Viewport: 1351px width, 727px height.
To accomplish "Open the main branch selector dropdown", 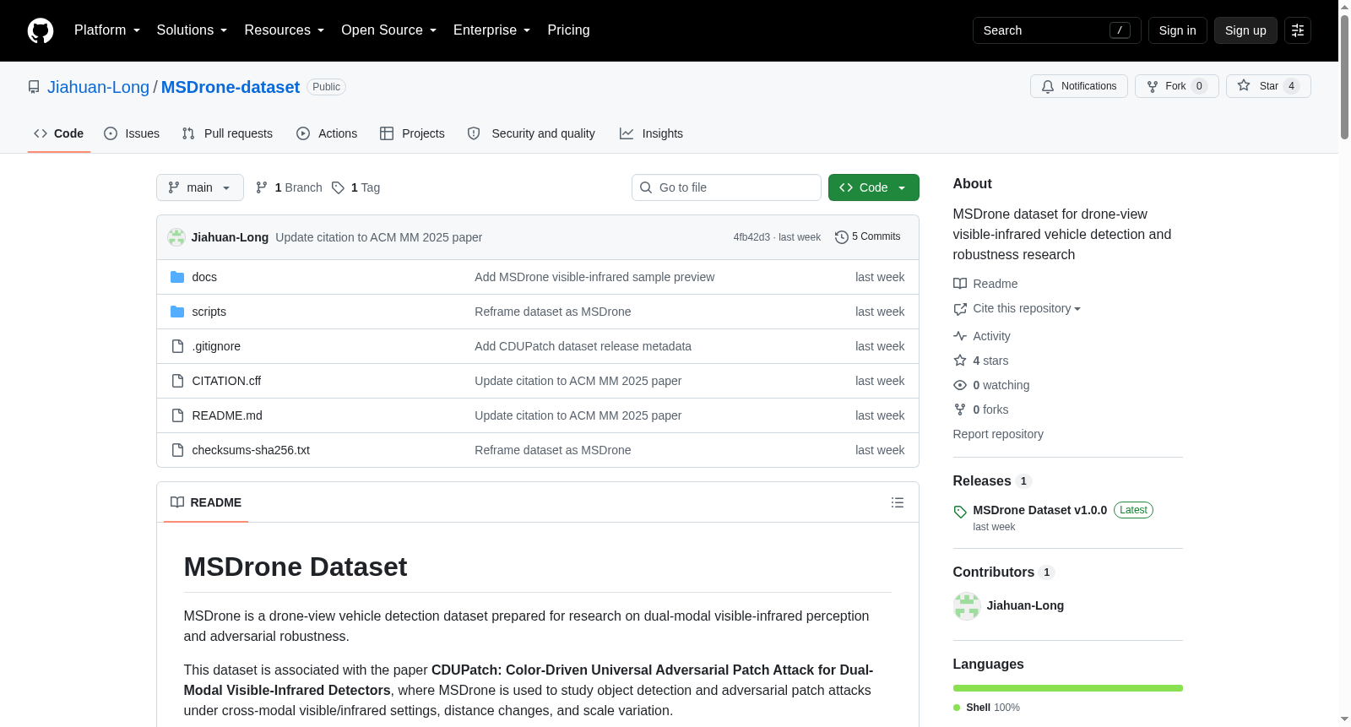I will [200, 187].
